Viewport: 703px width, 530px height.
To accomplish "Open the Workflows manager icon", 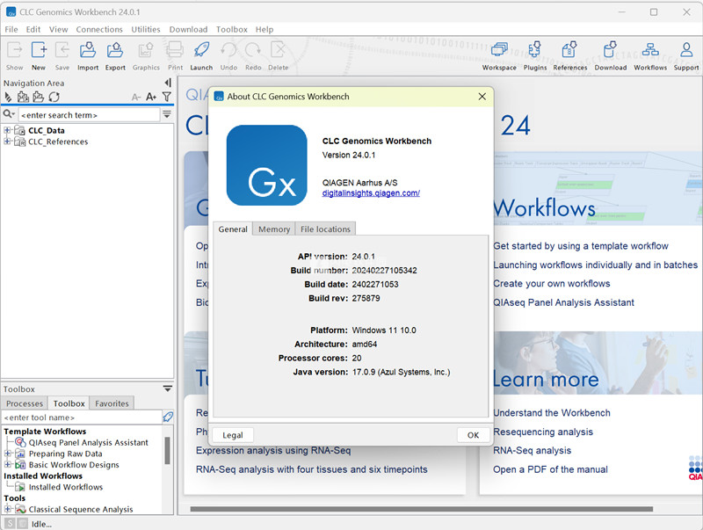I will pos(650,56).
